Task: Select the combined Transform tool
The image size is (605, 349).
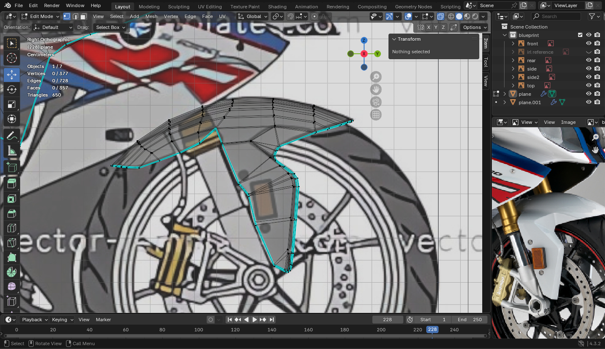Action: (x=12, y=119)
